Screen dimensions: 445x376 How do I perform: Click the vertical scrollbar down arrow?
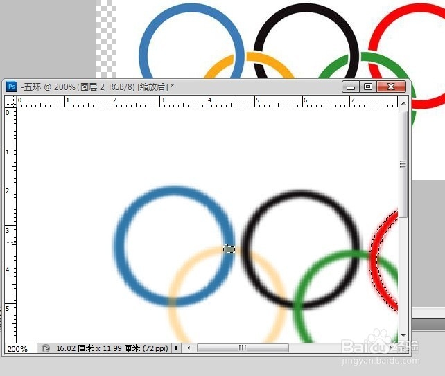click(403, 336)
